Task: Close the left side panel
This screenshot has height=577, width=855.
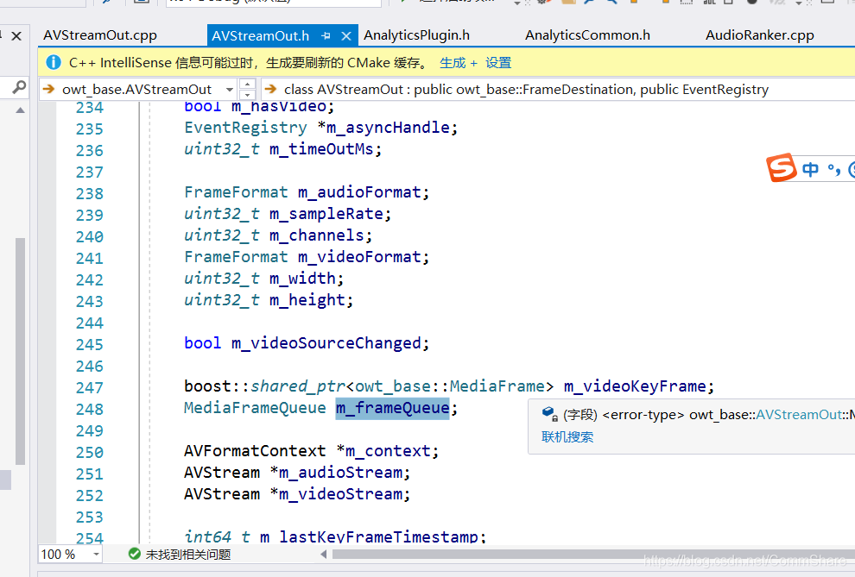Action: (16, 36)
